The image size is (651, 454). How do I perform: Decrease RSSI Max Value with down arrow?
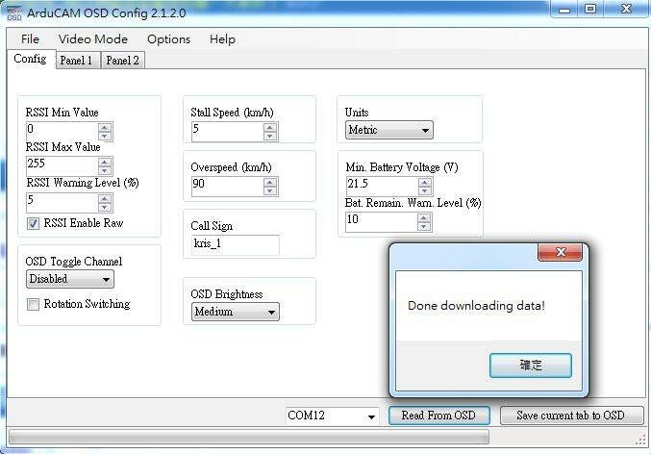coord(105,170)
